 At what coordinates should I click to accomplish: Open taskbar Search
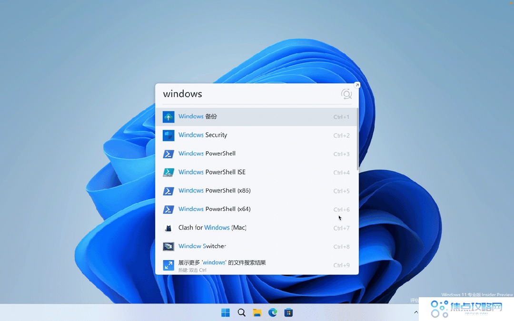click(x=242, y=313)
